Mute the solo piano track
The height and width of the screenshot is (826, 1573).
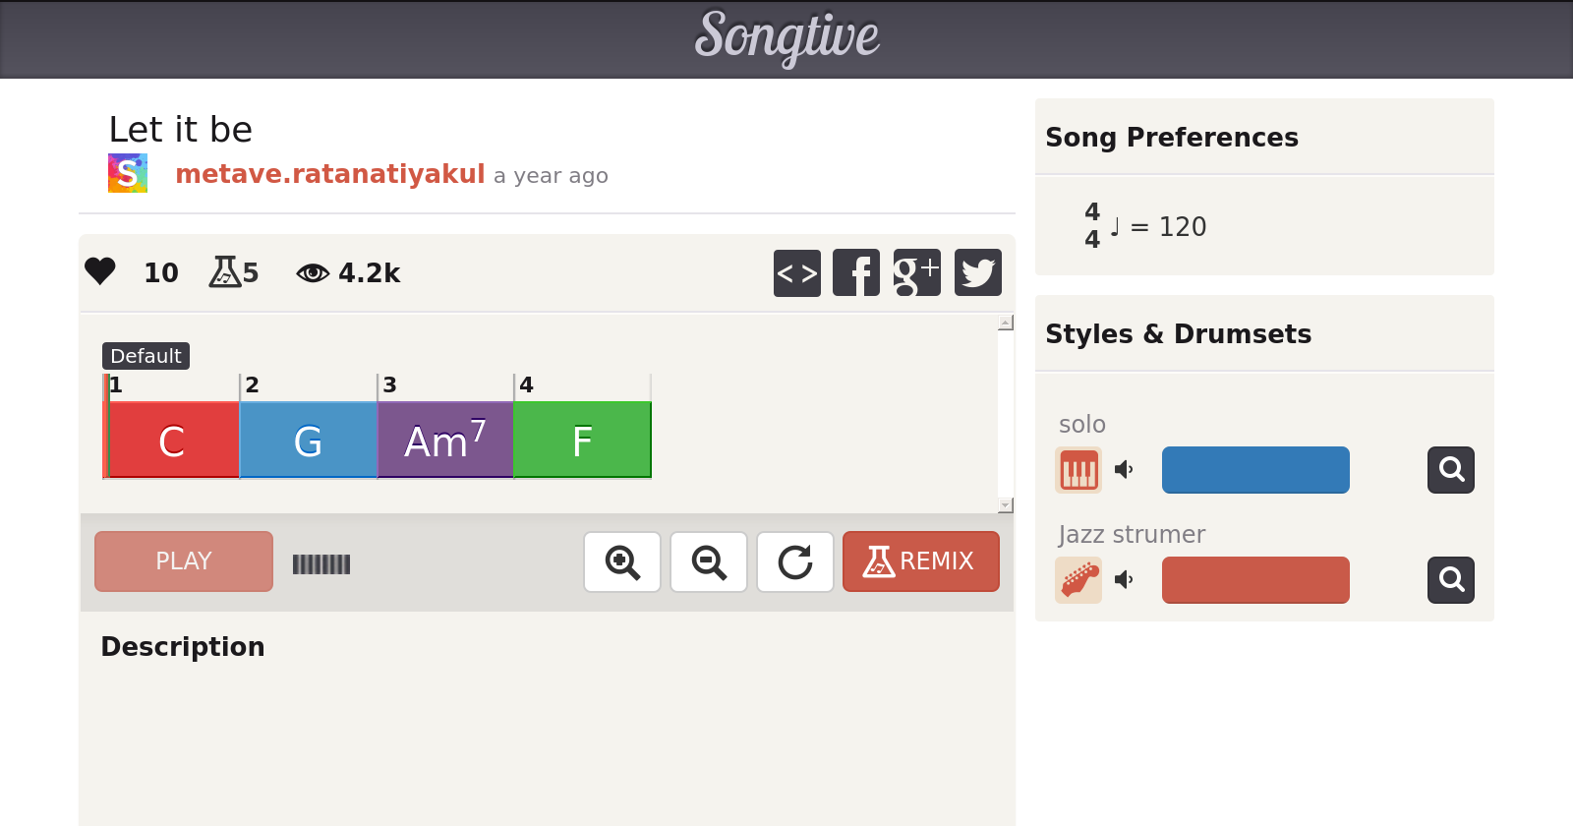click(1124, 470)
